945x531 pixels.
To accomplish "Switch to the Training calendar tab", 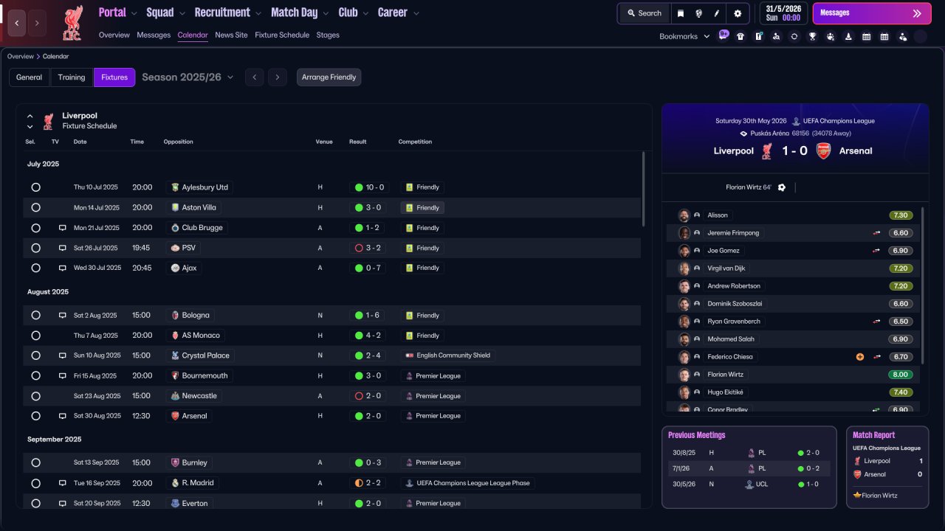I will [x=72, y=77].
